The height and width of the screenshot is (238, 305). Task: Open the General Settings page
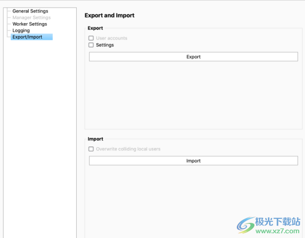30,11
